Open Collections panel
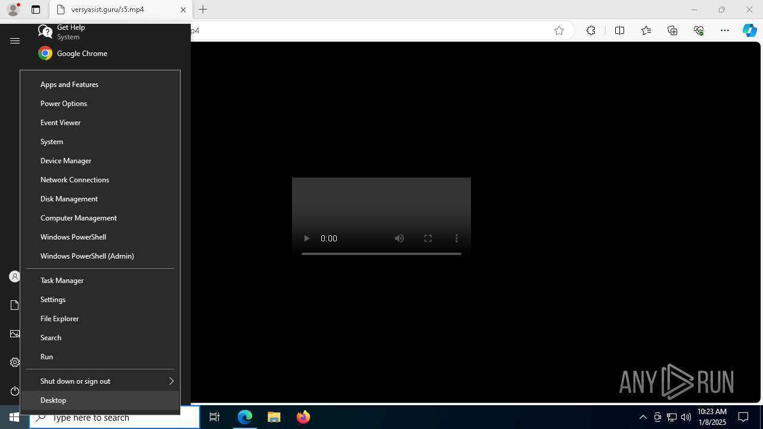 [672, 31]
